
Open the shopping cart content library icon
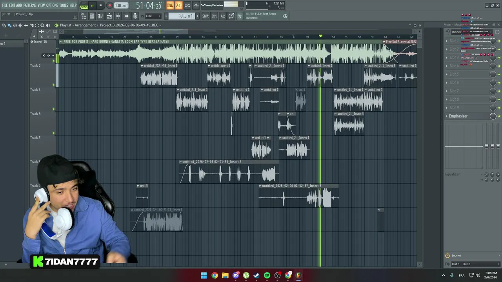click(x=240, y=16)
